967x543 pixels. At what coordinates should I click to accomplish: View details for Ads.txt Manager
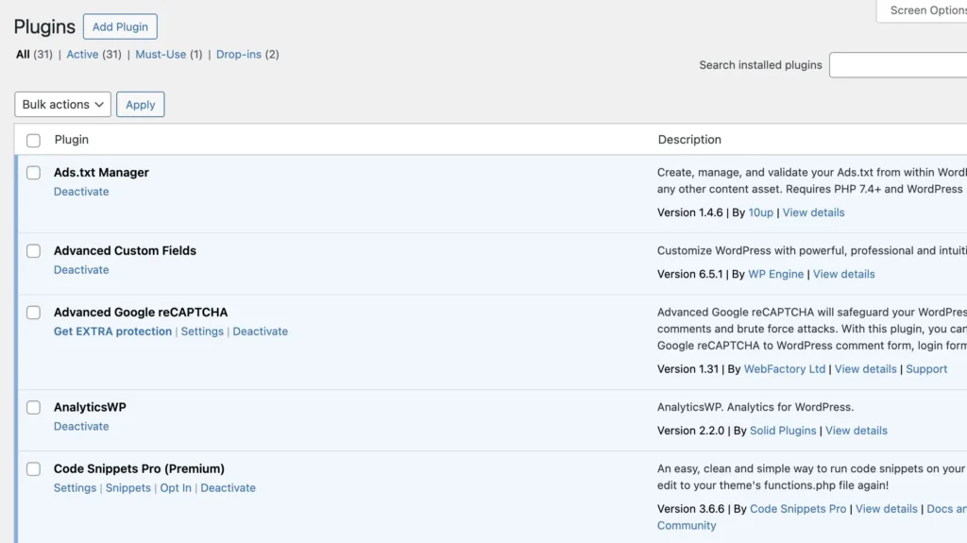(813, 212)
